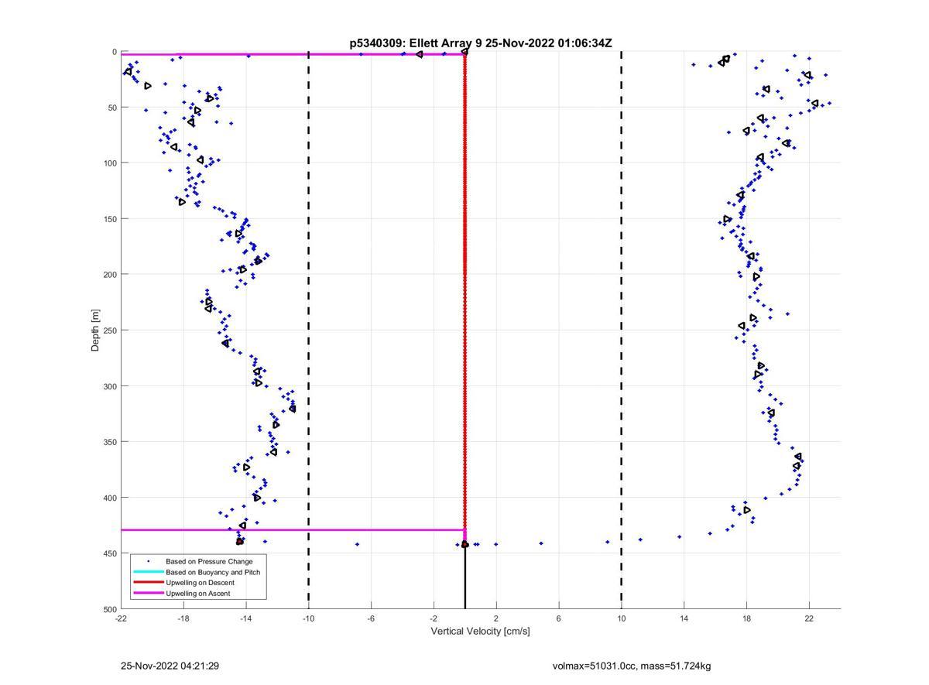This screenshot has height=685, width=929.
Task: Click the y-axis tick label '50'
Action: 112,108
